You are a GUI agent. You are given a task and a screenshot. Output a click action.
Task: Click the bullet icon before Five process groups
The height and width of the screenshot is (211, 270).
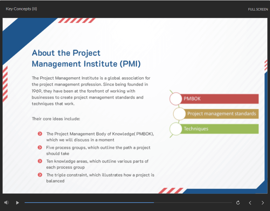[x=40, y=147]
